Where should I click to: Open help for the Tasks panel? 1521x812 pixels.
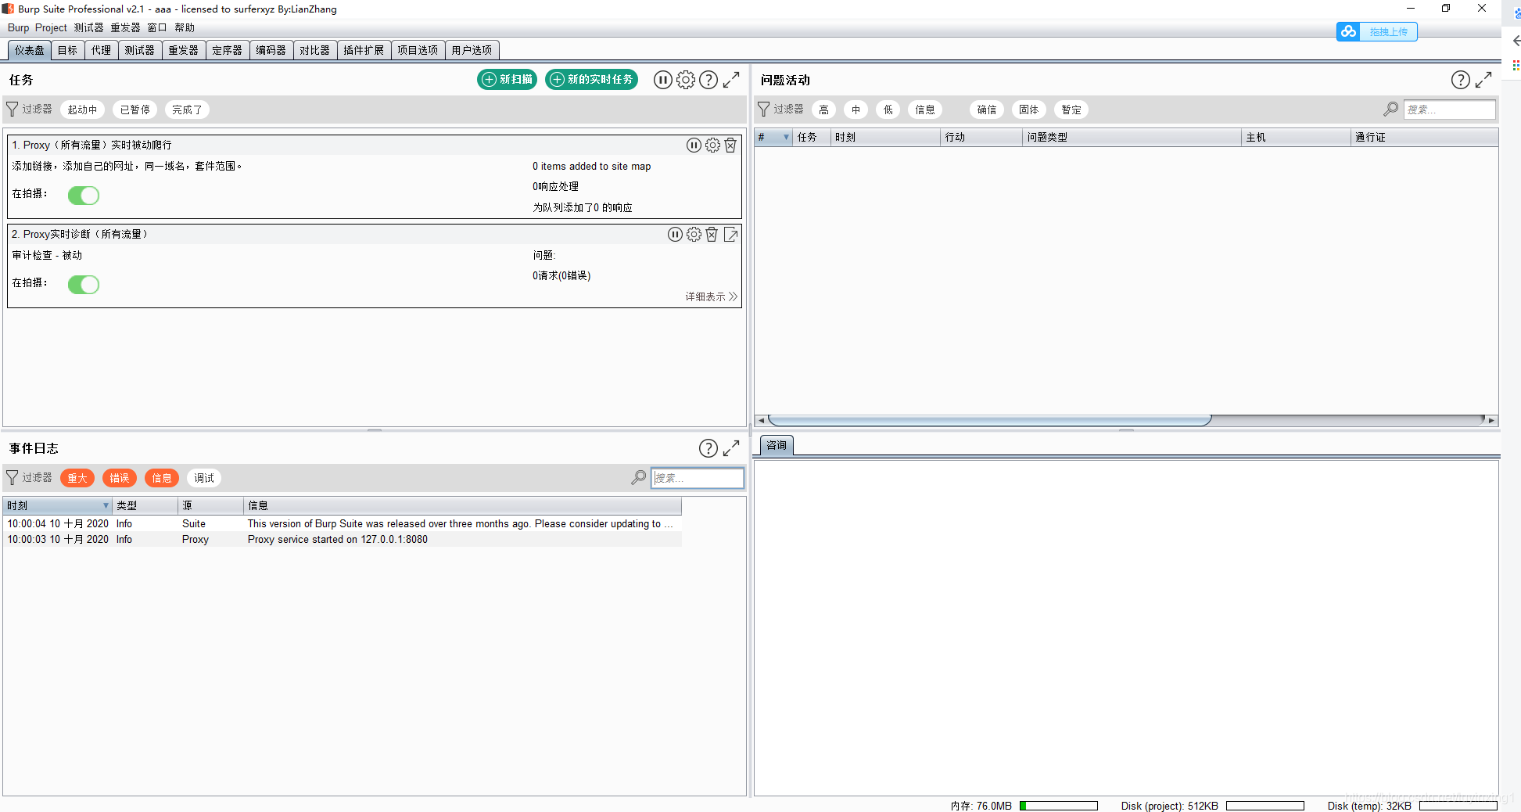click(x=708, y=80)
